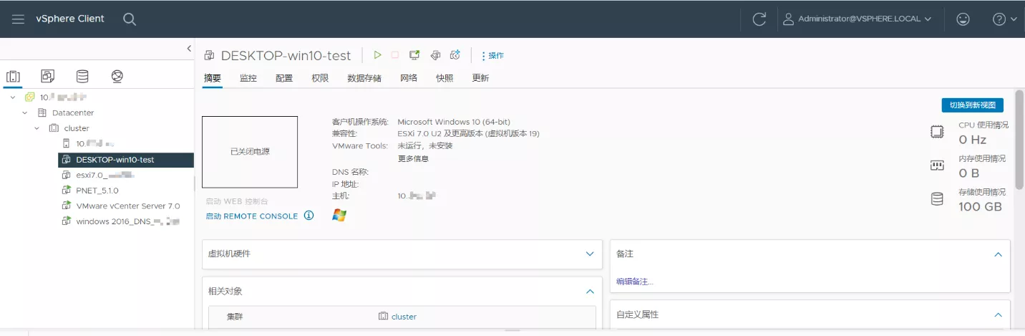This screenshot has height=336, width=1025.
Task: Open the hamburger main menu
Action: tap(19, 19)
